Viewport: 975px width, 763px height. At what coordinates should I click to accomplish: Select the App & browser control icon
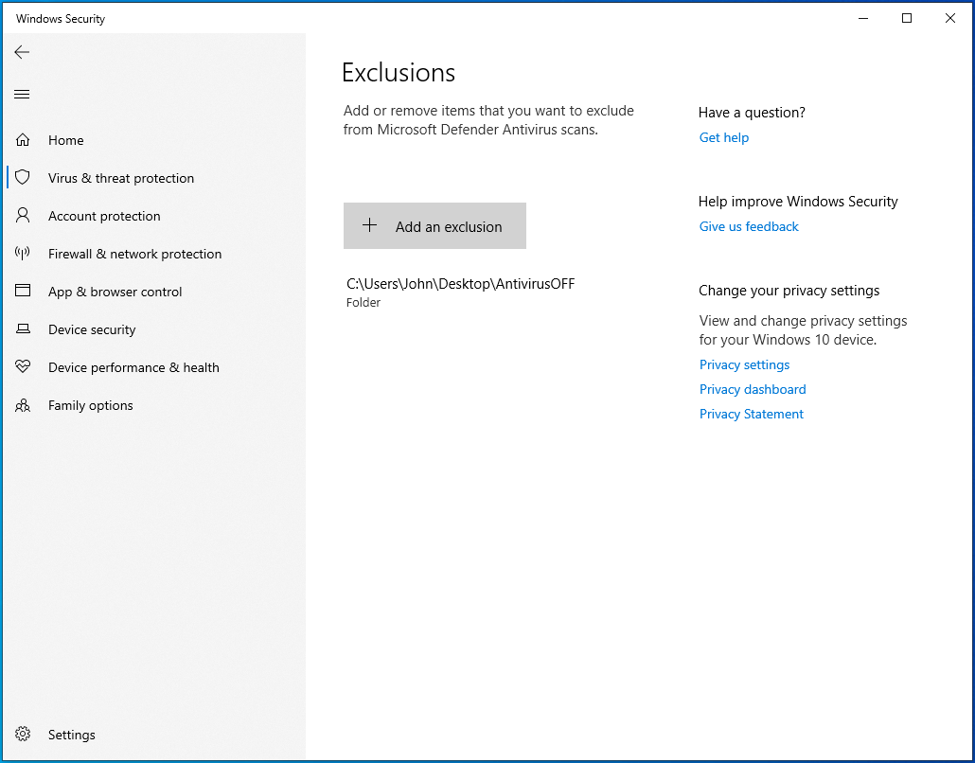click(x=23, y=292)
